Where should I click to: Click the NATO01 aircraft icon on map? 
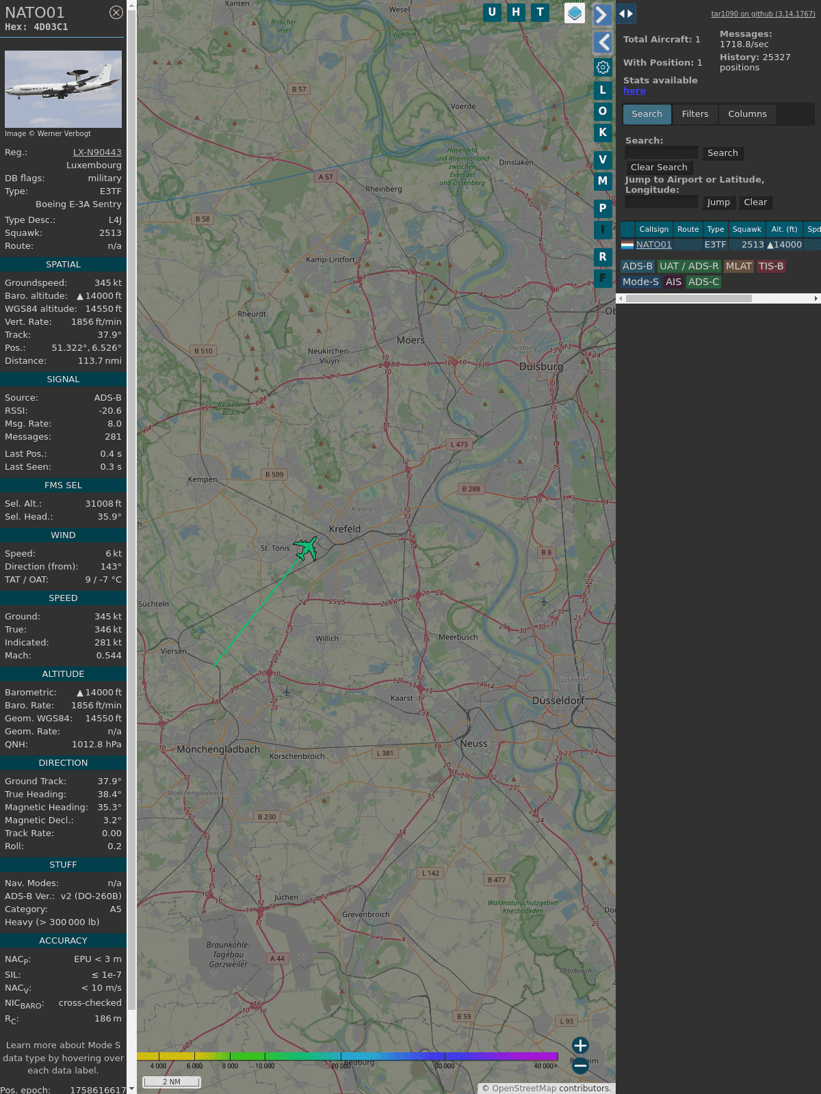[306, 548]
